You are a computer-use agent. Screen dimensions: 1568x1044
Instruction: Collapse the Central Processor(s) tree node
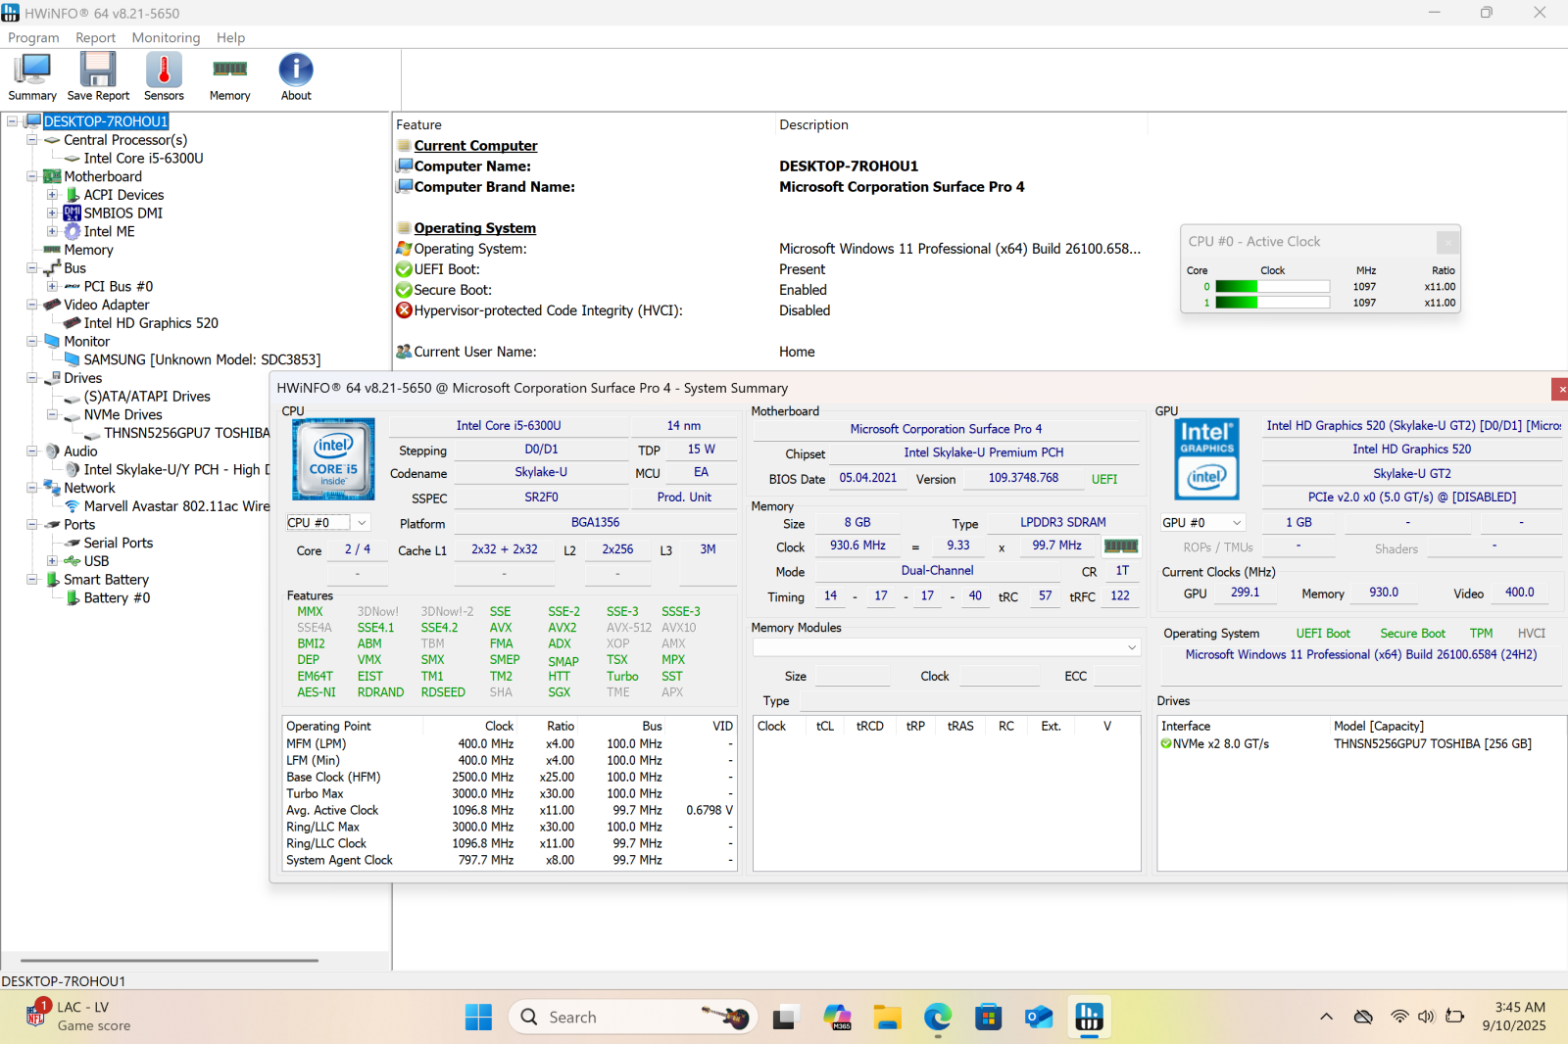point(32,140)
